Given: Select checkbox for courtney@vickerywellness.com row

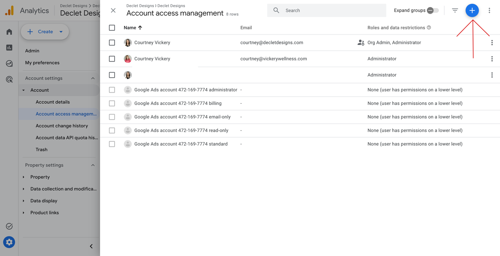Looking at the screenshot, I should (112, 59).
